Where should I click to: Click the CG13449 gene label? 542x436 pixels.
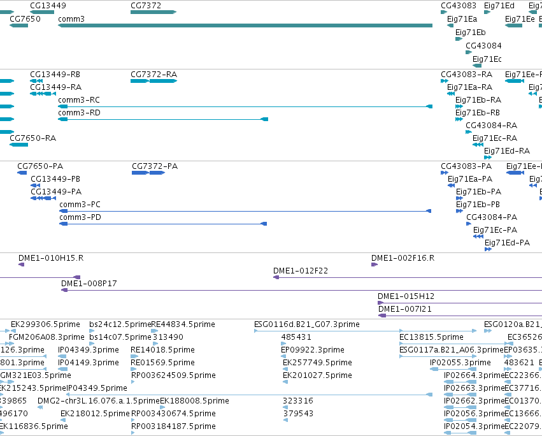[x=48, y=6]
